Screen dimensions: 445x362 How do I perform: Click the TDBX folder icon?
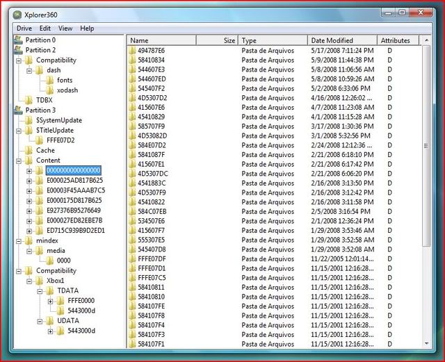tap(29, 100)
